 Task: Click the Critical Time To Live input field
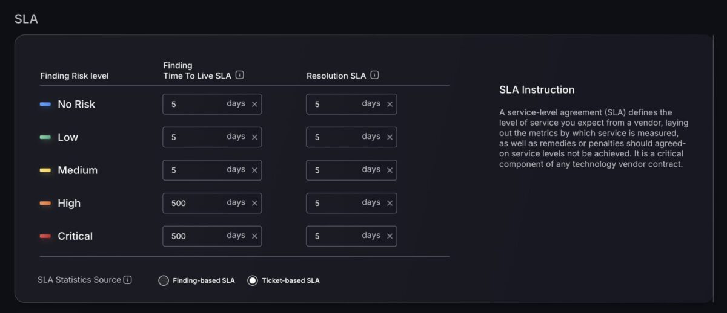212,236
